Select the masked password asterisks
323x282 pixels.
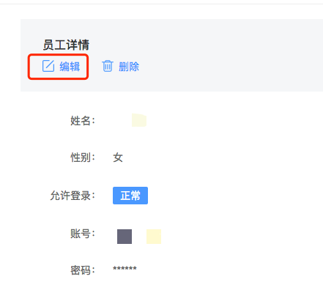(x=125, y=269)
